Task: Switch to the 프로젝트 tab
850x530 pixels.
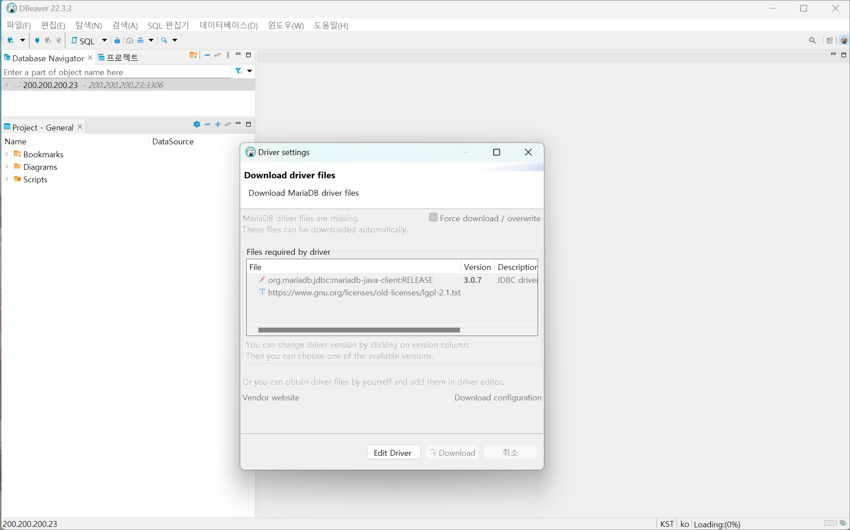Action: coord(118,58)
